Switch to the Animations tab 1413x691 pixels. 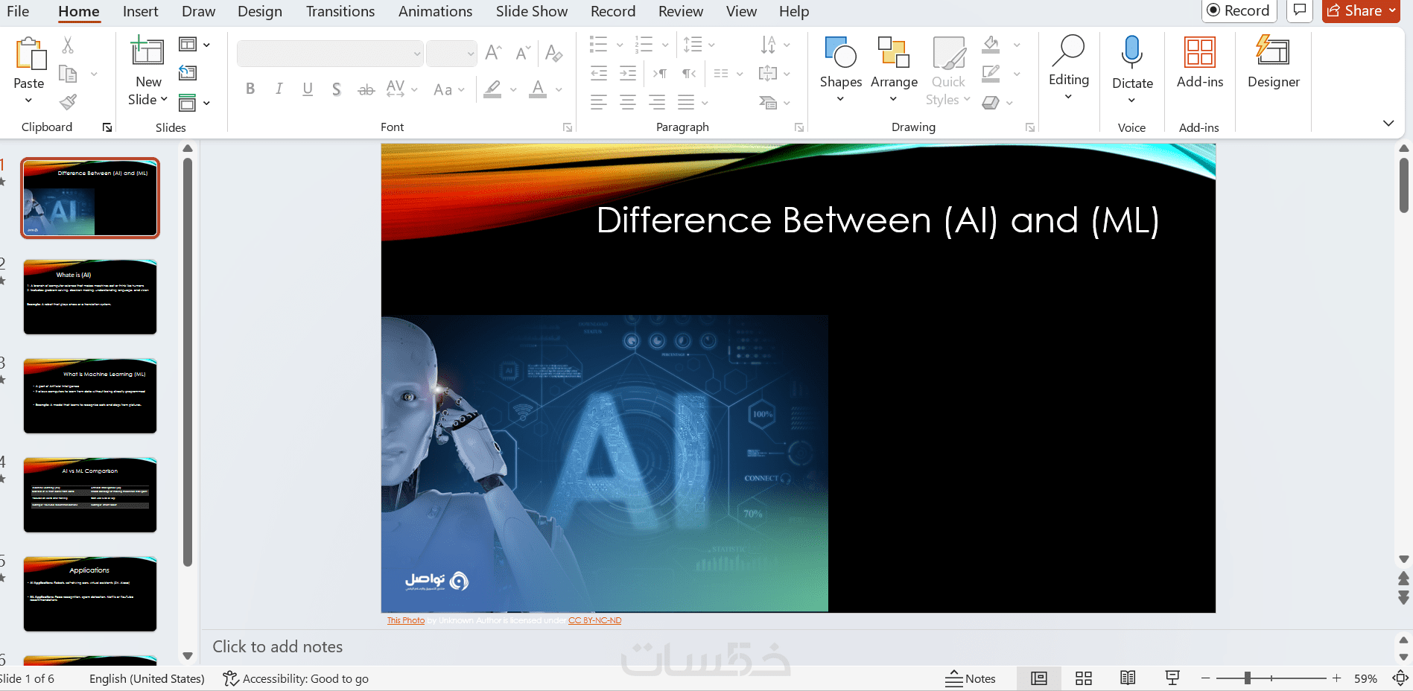[435, 11]
